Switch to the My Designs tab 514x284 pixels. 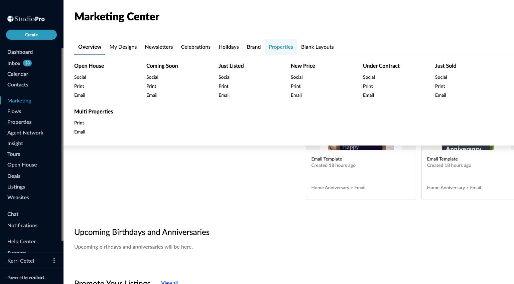pos(123,47)
